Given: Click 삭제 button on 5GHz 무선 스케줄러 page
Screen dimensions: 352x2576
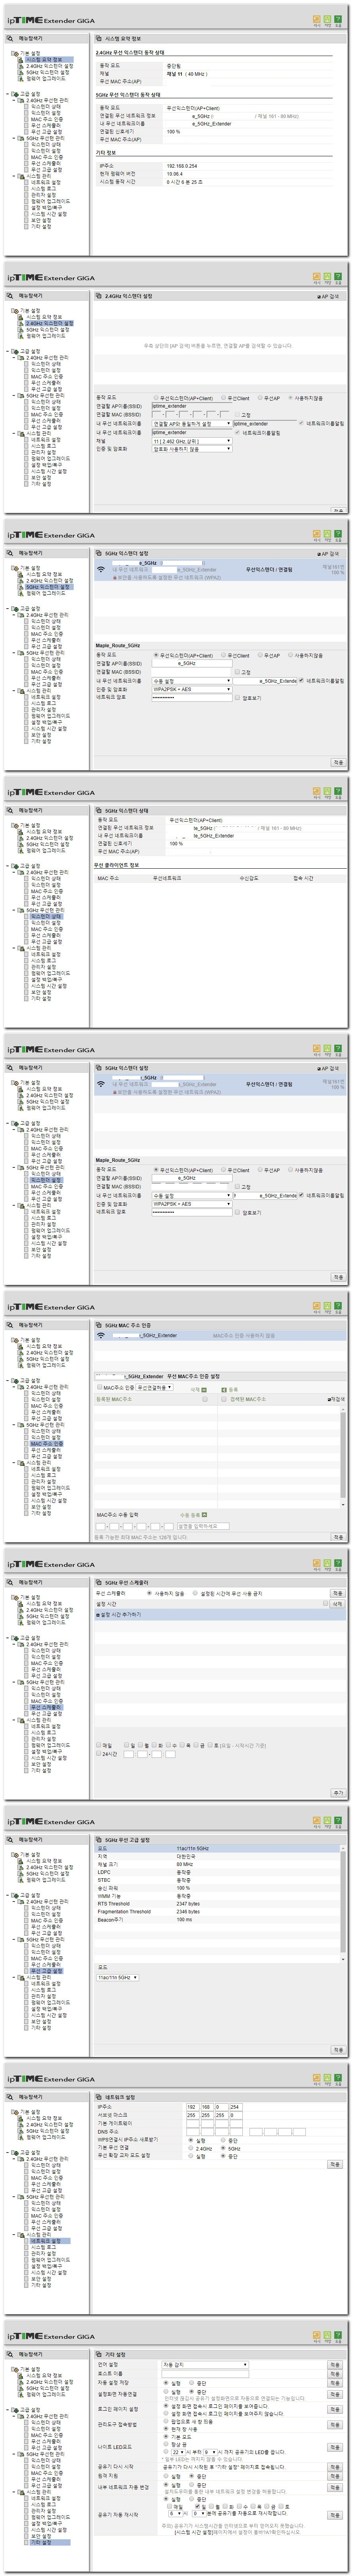Looking at the screenshot, I should tap(337, 1603).
